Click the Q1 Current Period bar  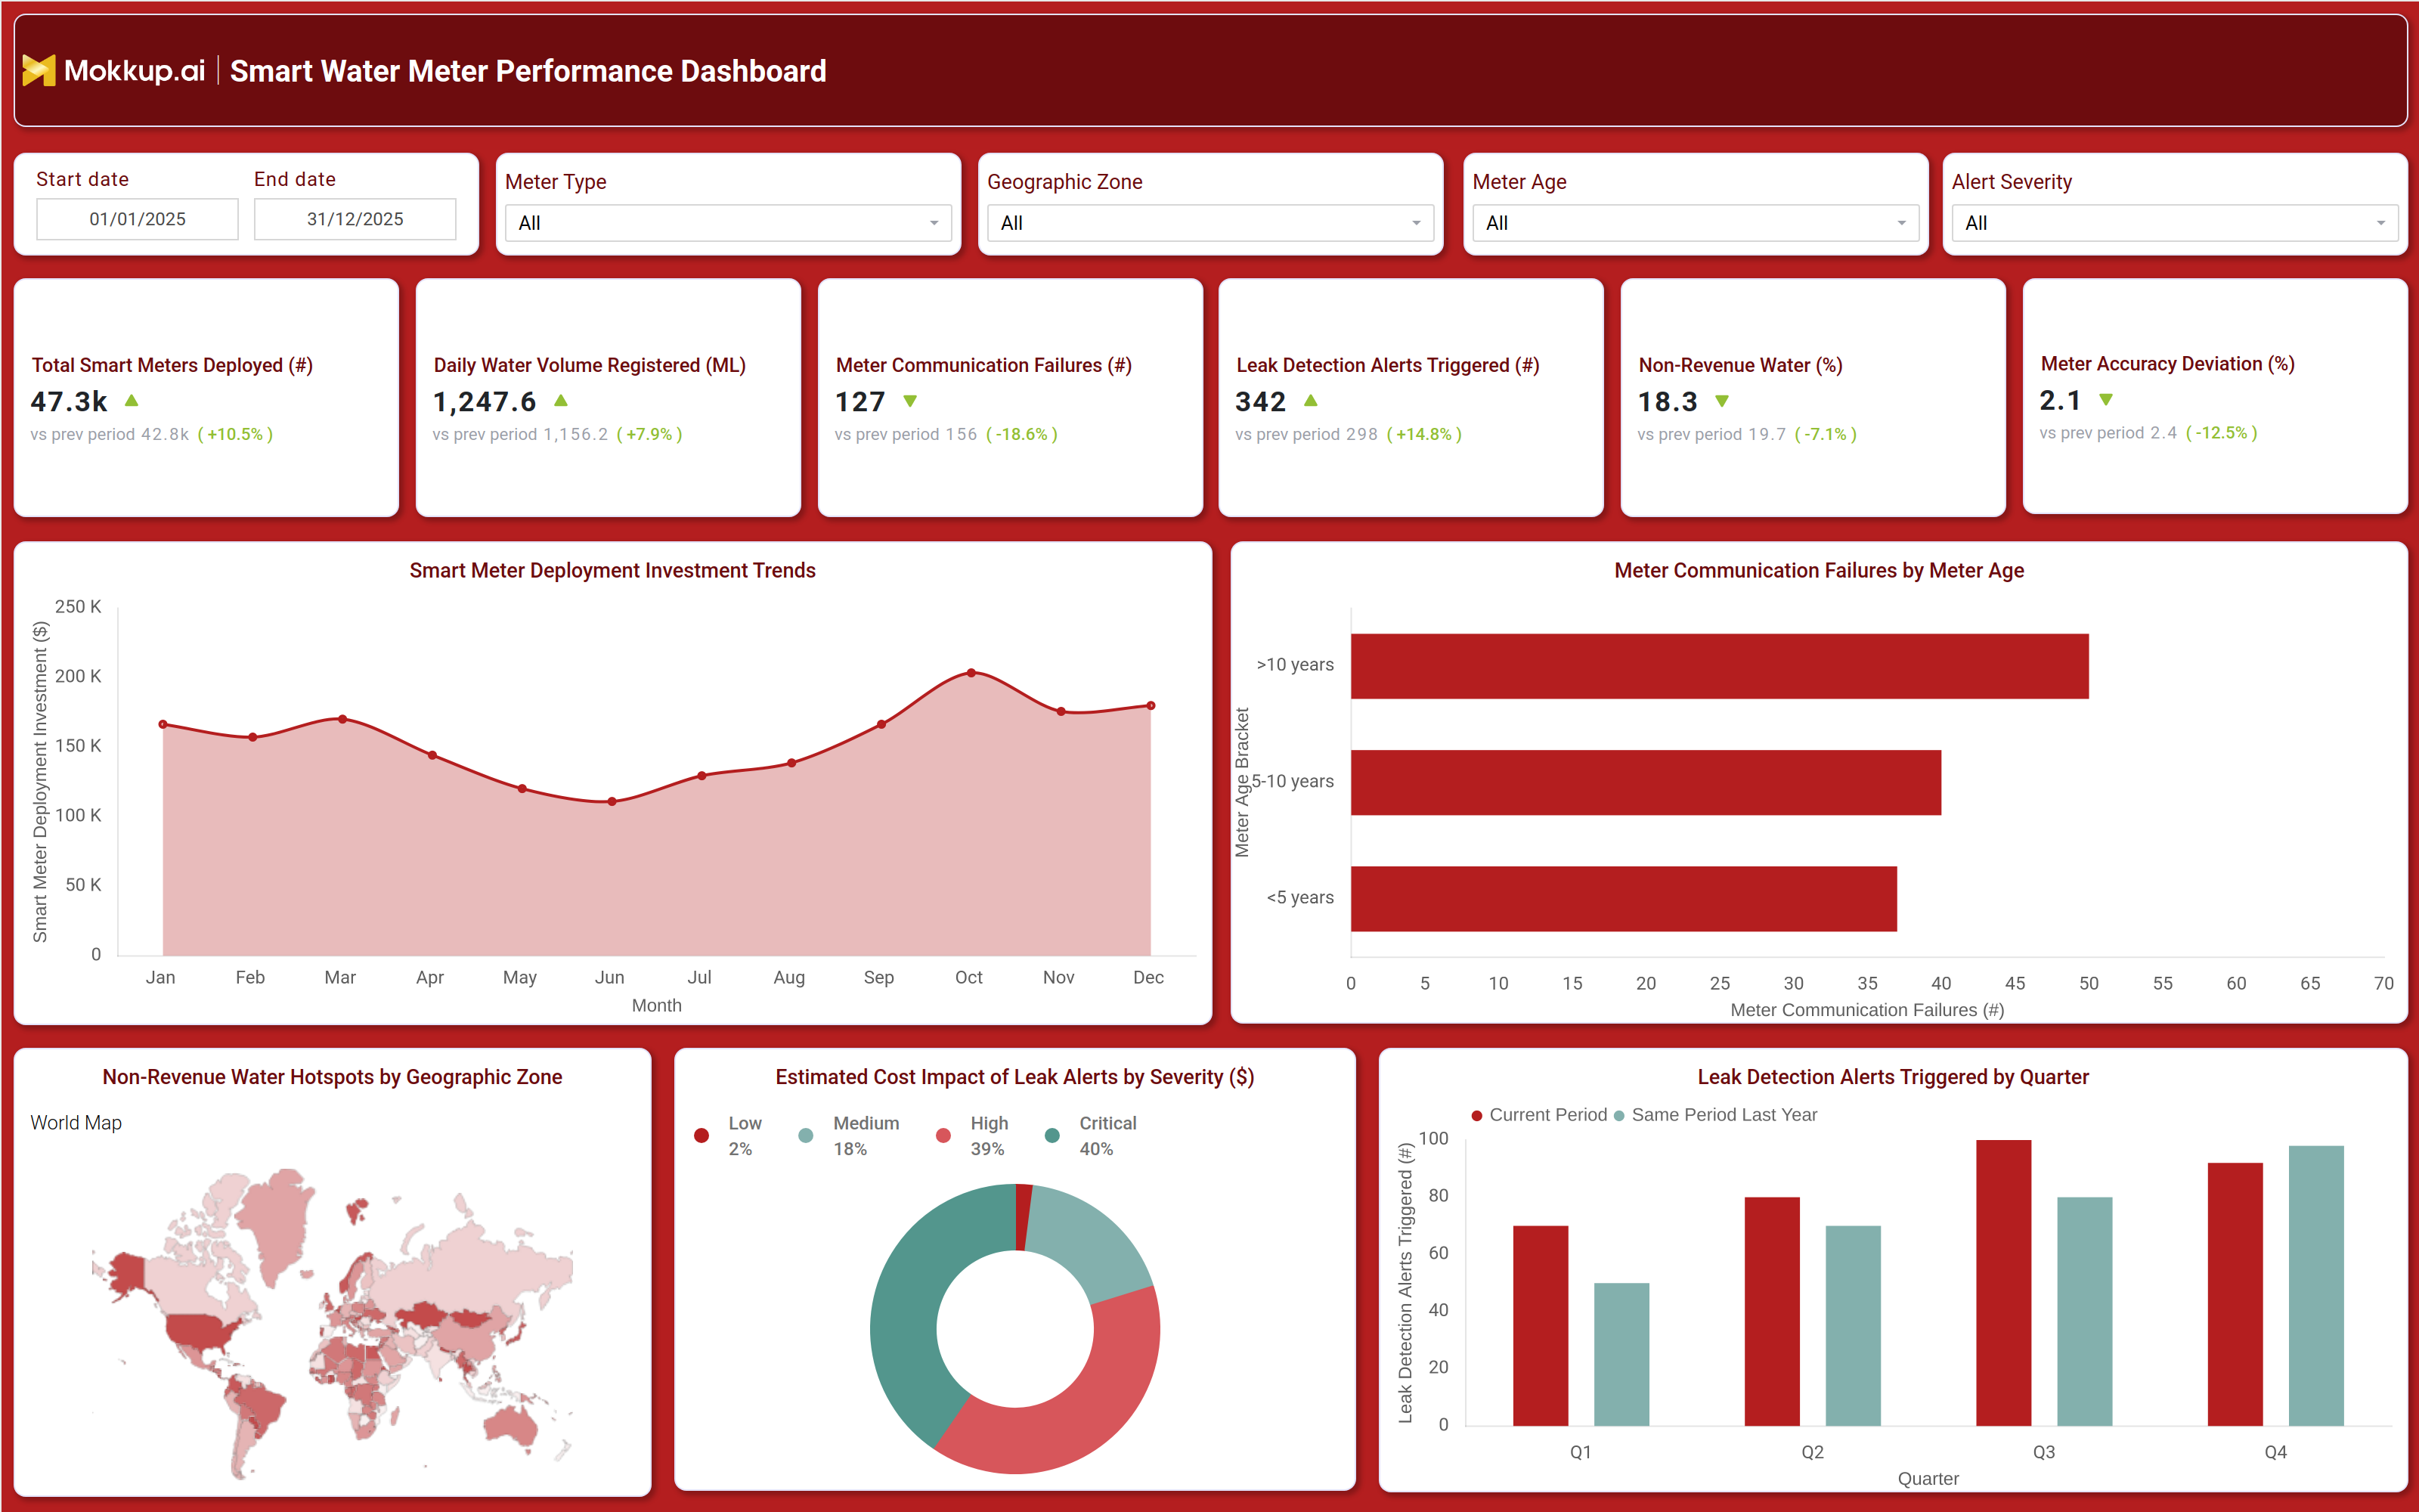click(1541, 1326)
